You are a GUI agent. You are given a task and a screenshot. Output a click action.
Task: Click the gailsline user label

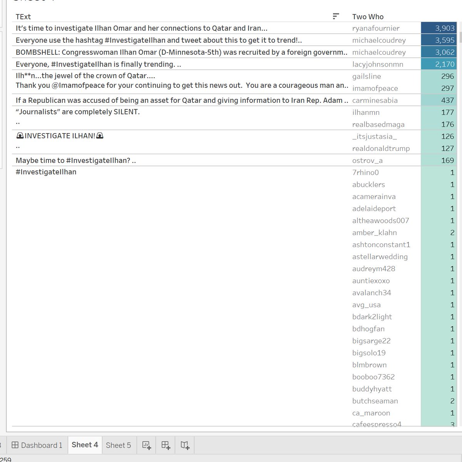pos(366,76)
